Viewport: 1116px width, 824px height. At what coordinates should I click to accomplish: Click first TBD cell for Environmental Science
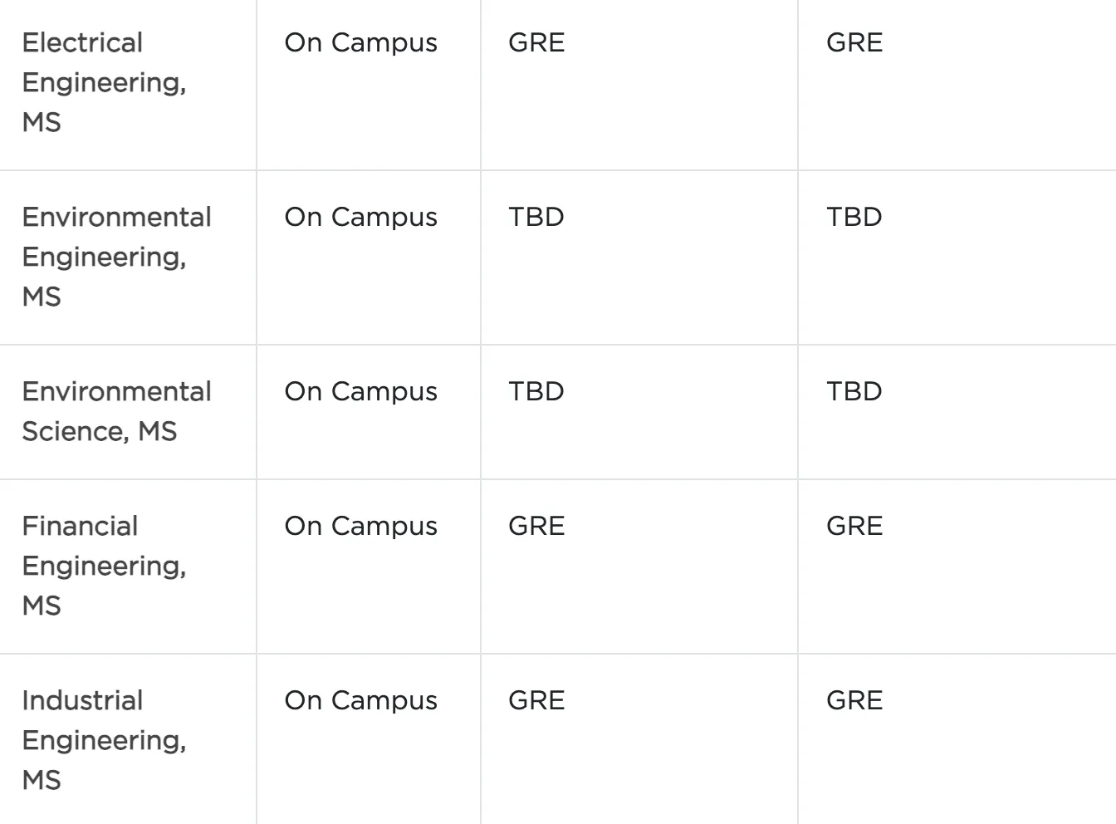point(536,391)
